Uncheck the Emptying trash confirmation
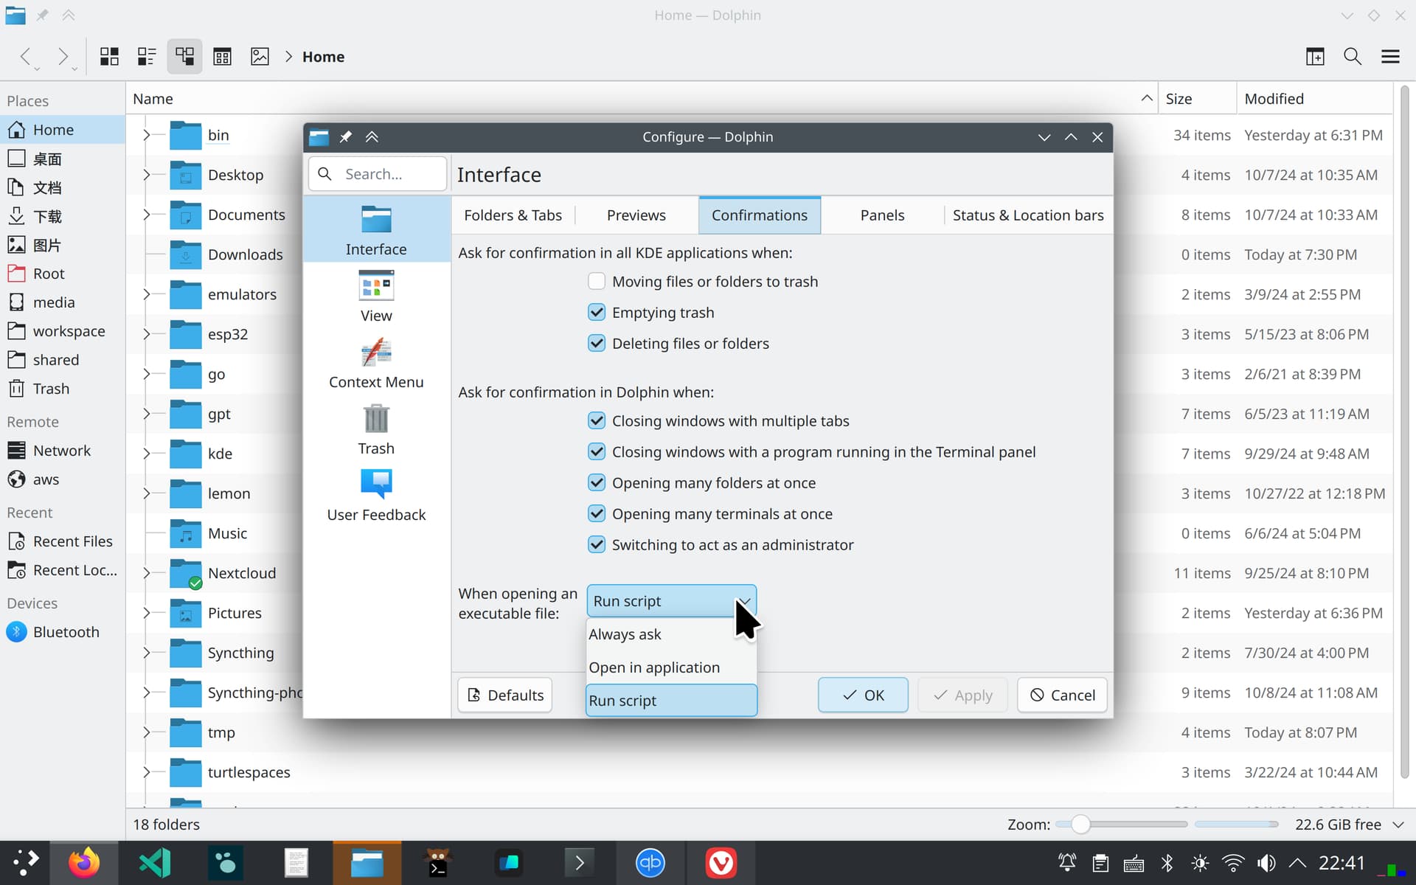1416x885 pixels. (x=597, y=313)
